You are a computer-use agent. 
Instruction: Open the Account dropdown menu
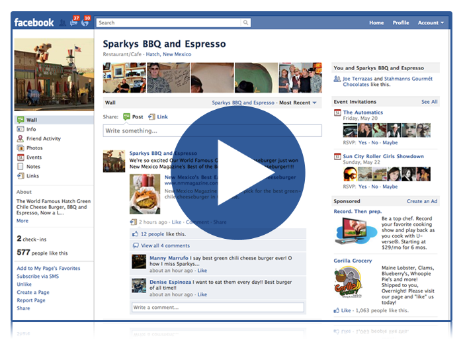point(431,22)
